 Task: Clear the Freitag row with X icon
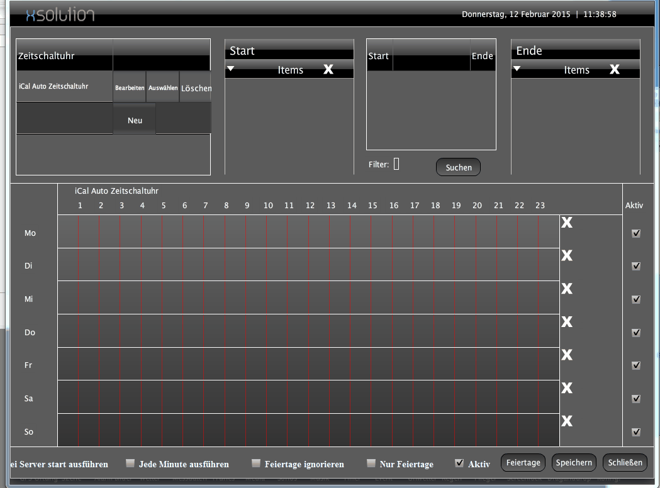point(567,355)
